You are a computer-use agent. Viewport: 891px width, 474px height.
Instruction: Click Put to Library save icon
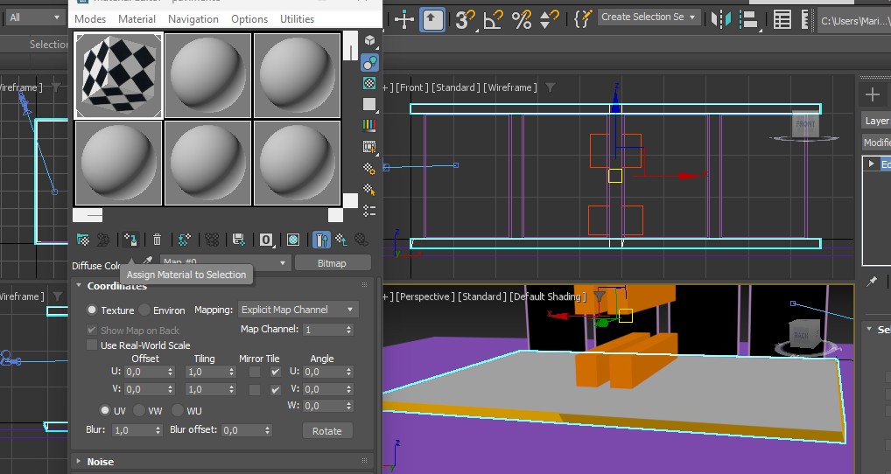(238, 240)
